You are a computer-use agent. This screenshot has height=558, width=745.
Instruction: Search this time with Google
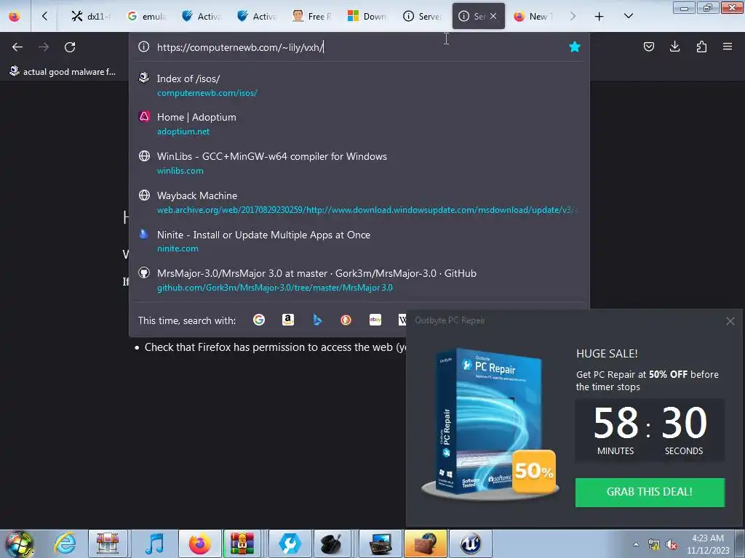[x=259, y=320]
